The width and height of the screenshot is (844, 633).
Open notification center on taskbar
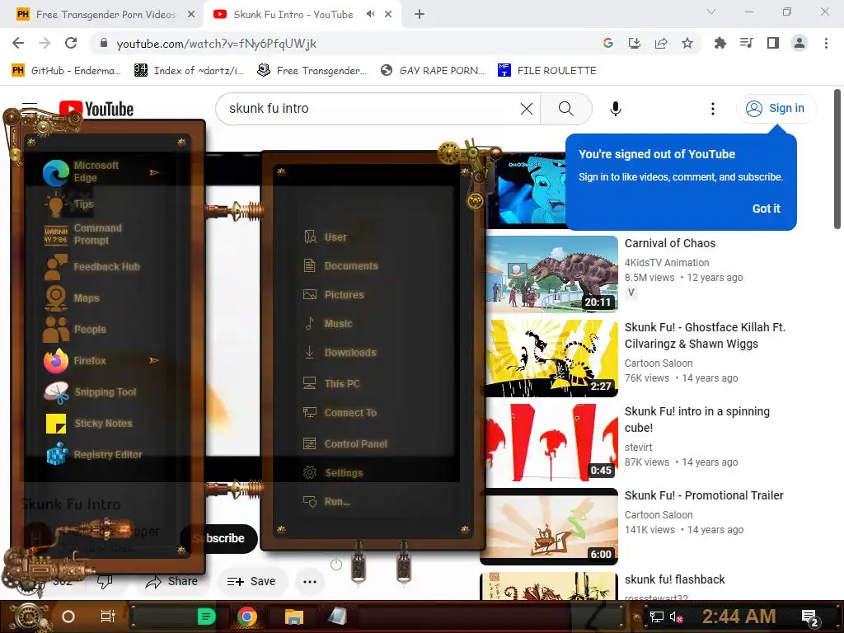(x=810, y=618)
